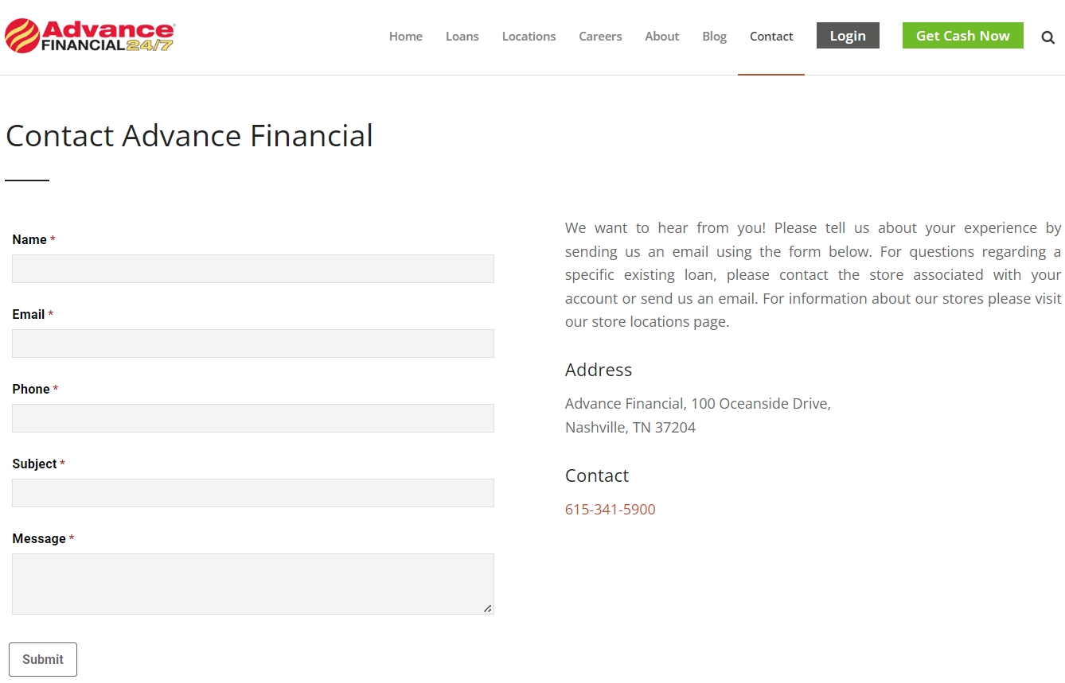The image size is (1065, 683).
Task: Click the Contact Advance Financial heading
Action: point(189,136)
